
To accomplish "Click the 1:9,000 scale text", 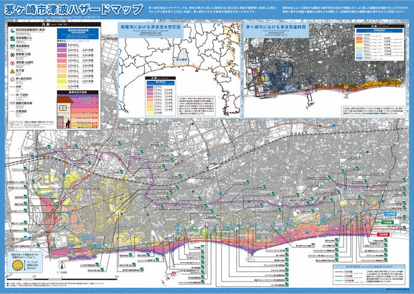I will (x=62, y=272).
